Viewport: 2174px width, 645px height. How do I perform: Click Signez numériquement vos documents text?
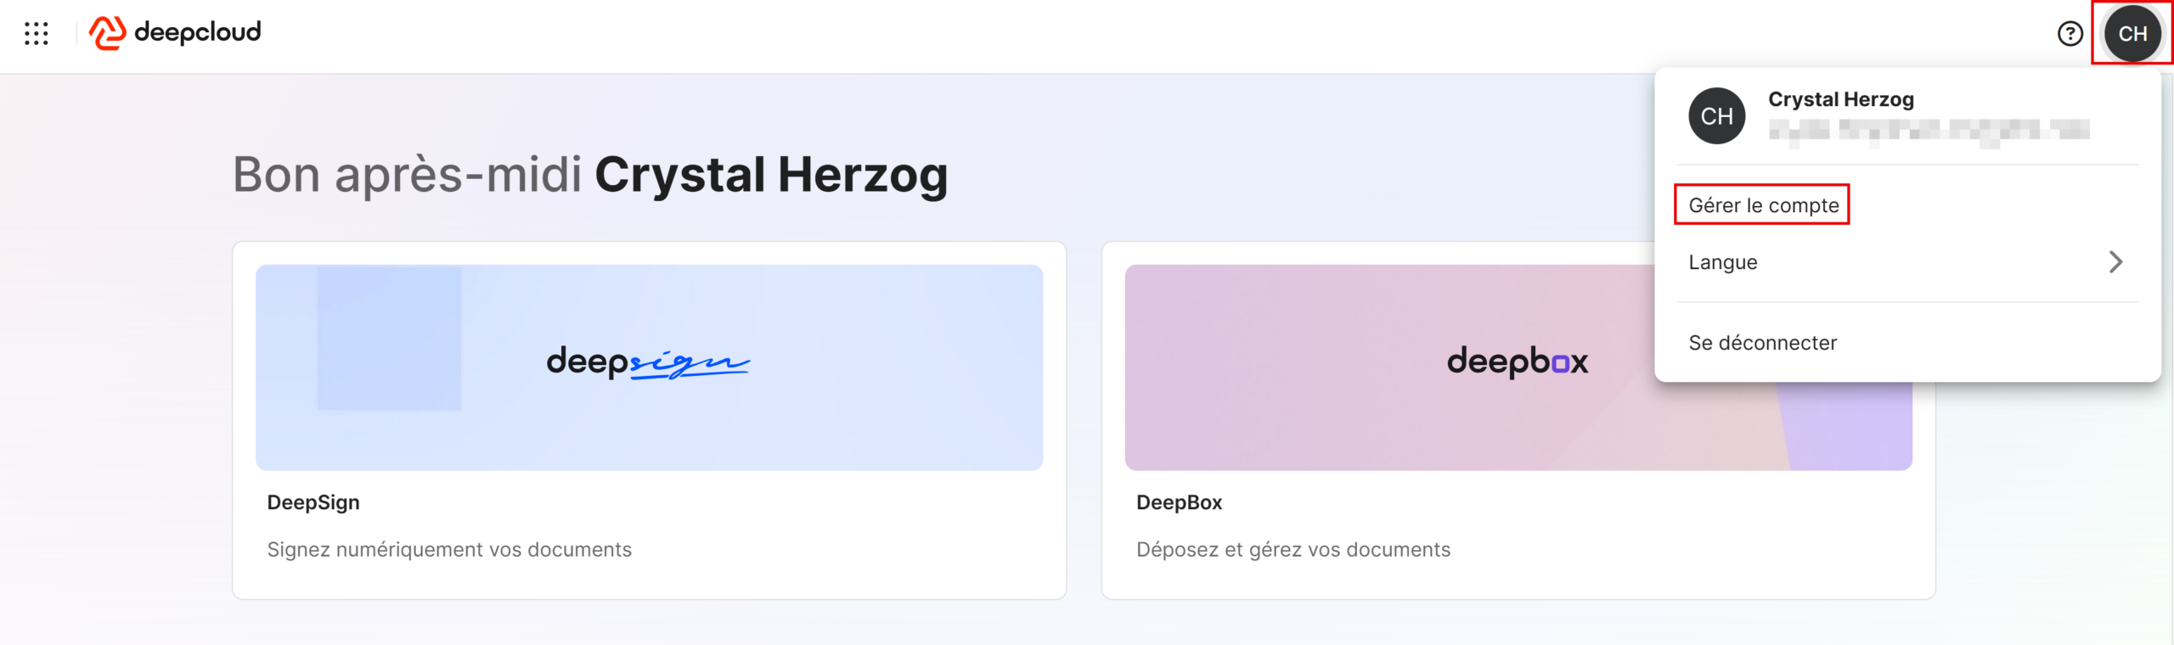449,550
